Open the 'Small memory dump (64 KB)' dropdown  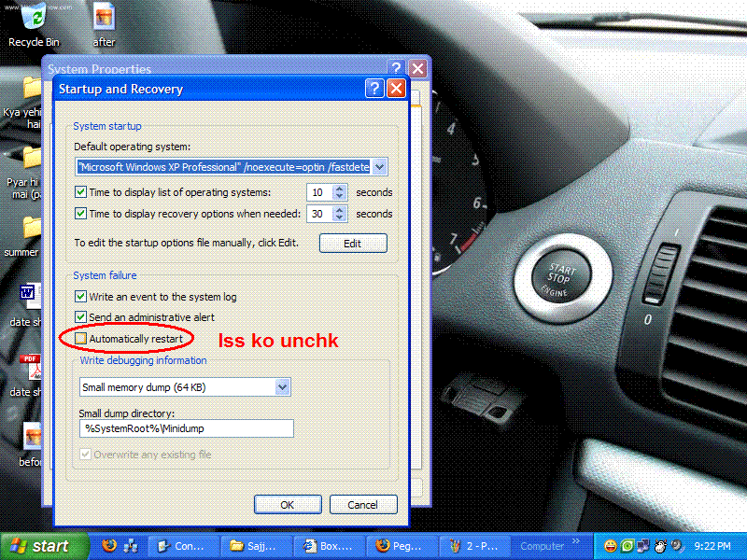click(283, 386)
